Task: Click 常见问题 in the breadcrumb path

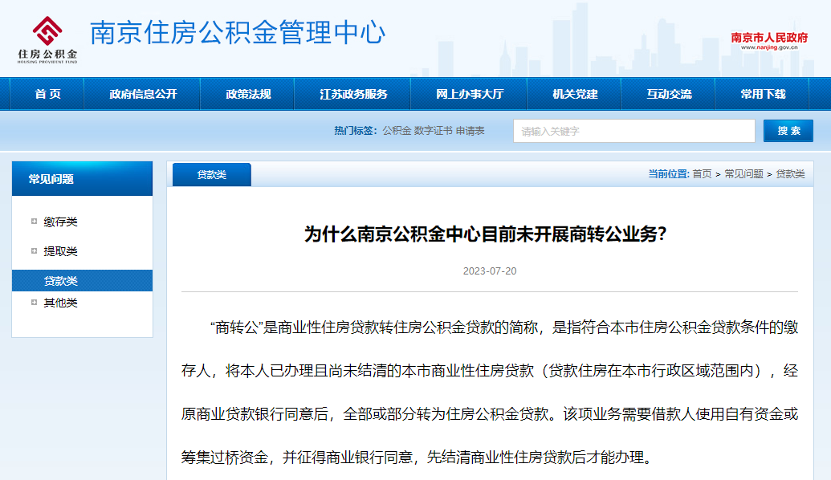Action: point(743,174)
